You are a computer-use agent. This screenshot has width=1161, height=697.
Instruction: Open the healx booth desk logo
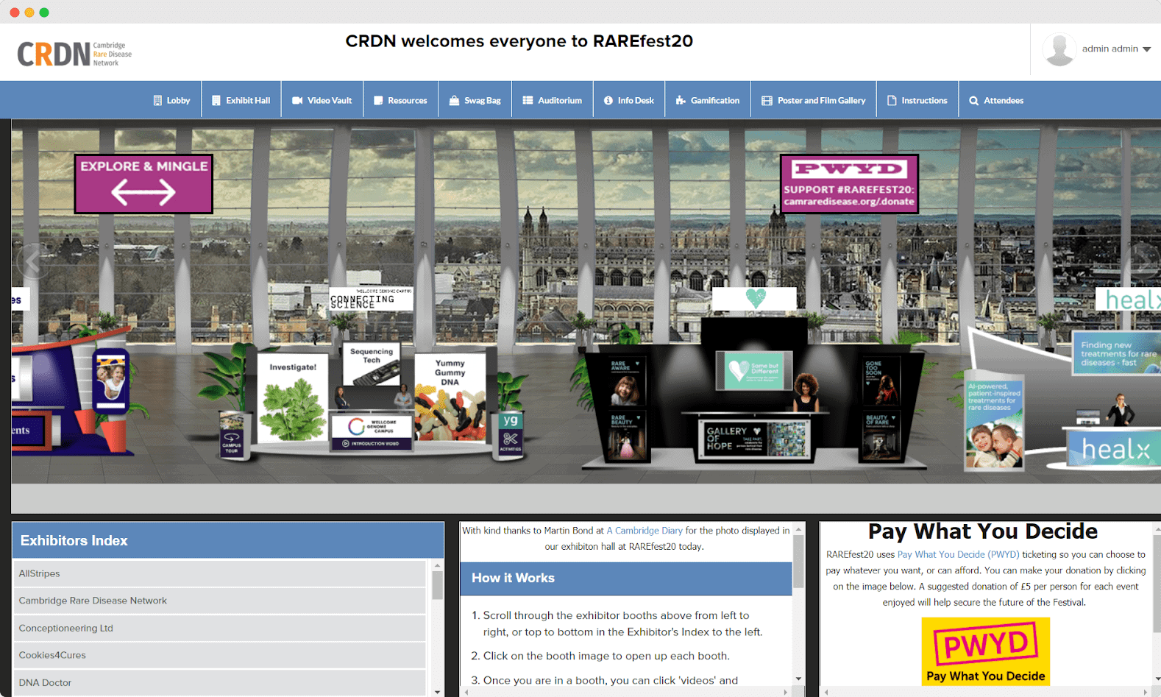[1114, 448]
